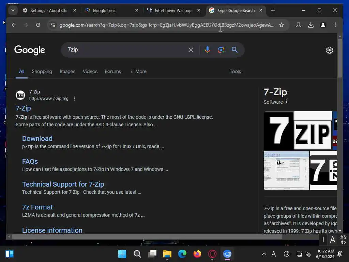Click the large 7 ZIP logo image
The image size is (349, 262).
pos(298,131)
